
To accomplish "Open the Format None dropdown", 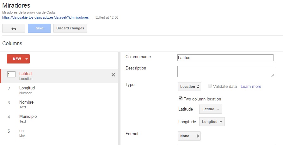I will click(189, 136).
